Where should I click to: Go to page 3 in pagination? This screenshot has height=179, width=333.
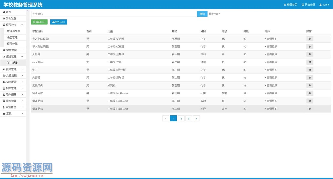tap(189, 118)
